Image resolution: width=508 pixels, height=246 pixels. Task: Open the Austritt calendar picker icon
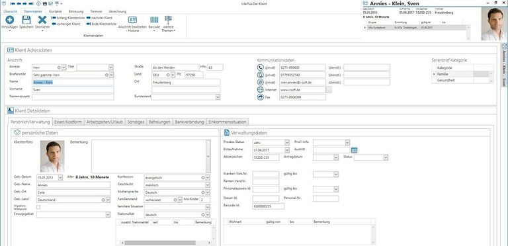(x=354, y=150)
